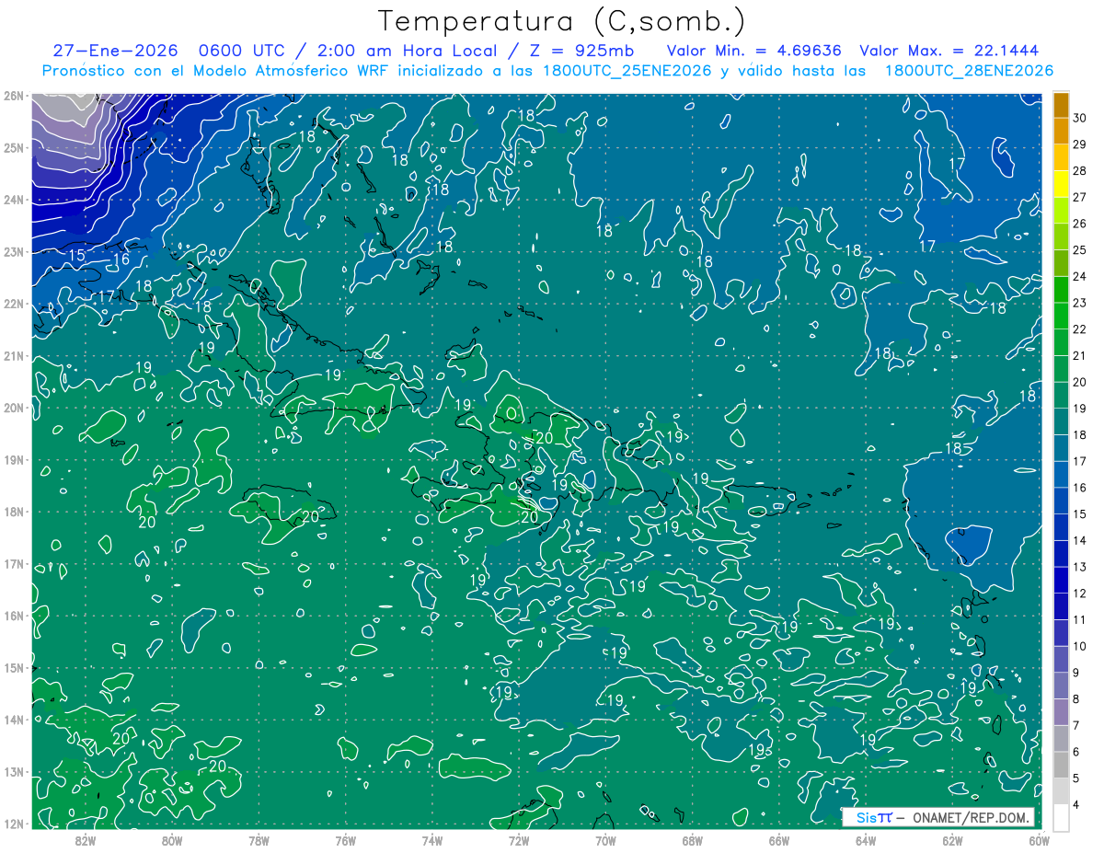Click the lime colorbar segment between 26 and 27
The image size is (1104, 853).
(x=1061, y=211)
